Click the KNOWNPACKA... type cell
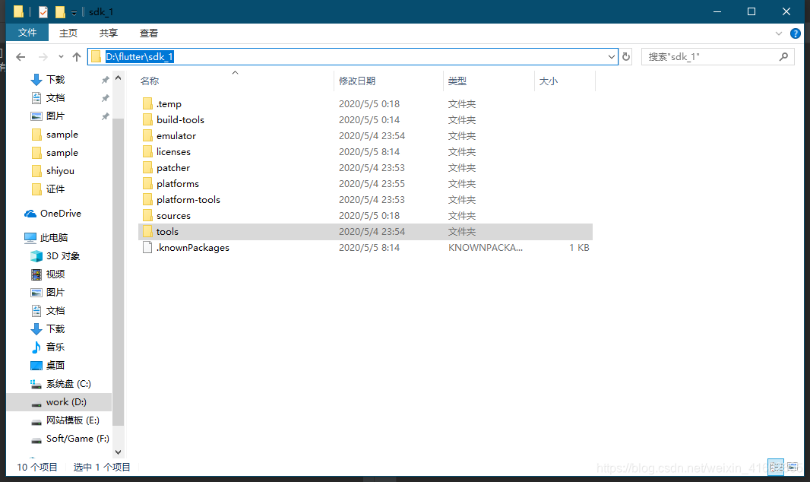This screenshot has height=482, width=810. point(486,247)
